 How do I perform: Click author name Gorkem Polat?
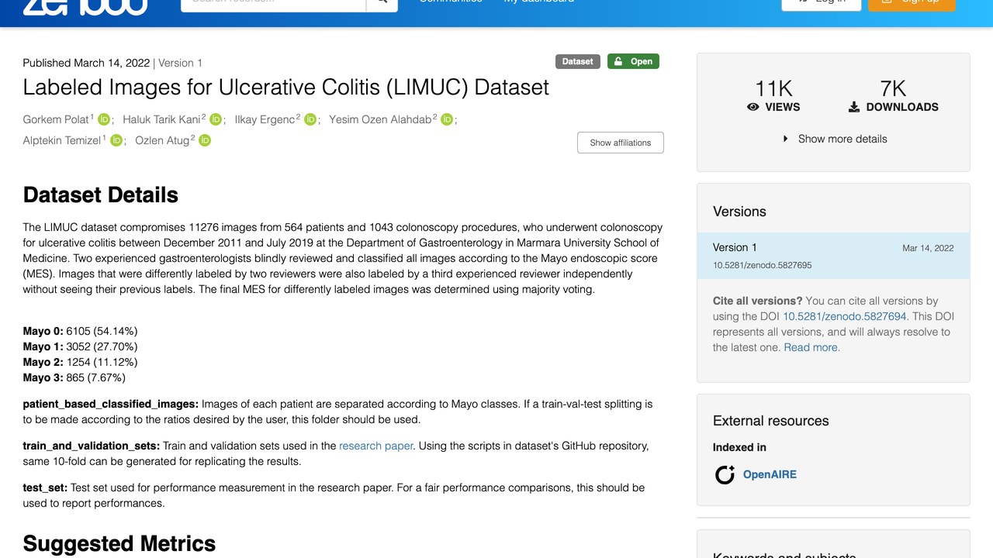(x=57, y=119)
